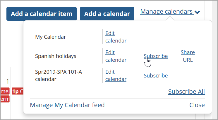Edit the Spr2019-SPA 101-A calendar
The height and width of the screenshot is (120, 218).
pos(116,75)
